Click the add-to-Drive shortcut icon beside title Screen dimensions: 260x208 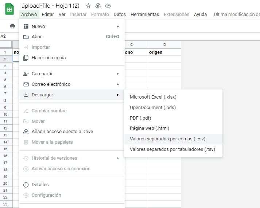click(x=98, y=6)
